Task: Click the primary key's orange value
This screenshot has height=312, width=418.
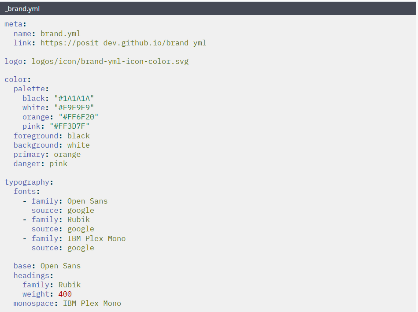Action: pyautogui.click(x=67, y=154)
